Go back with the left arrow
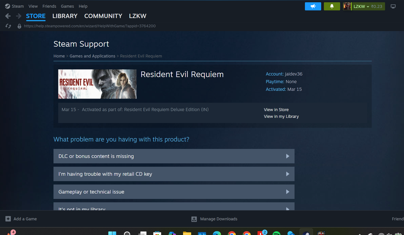This screenshot has height=235, width=404. pyautogui.click(x=8, y=16)
